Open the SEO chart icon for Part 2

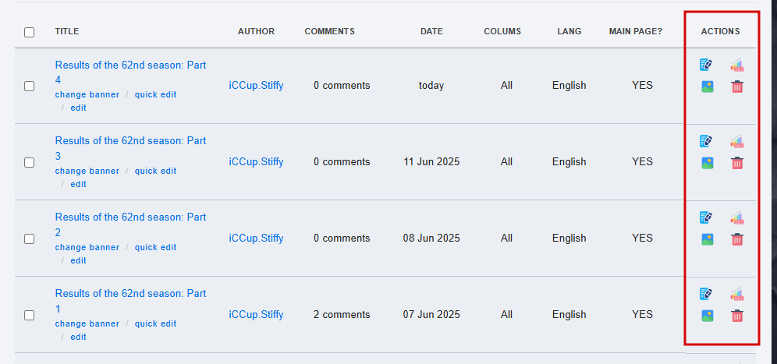click(x=737, y=217)
